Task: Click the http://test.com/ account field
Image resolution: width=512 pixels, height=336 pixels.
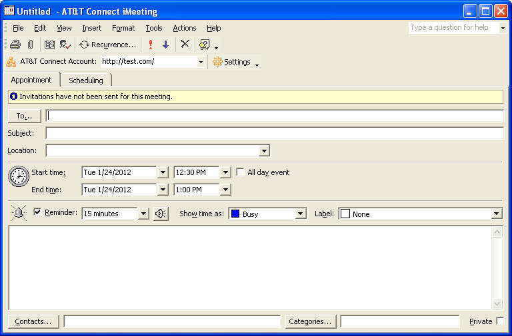Action: (149, 62)
